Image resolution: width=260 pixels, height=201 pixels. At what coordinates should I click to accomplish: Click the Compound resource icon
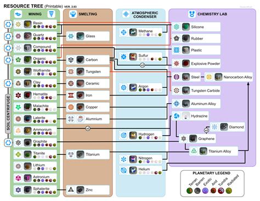27,48
